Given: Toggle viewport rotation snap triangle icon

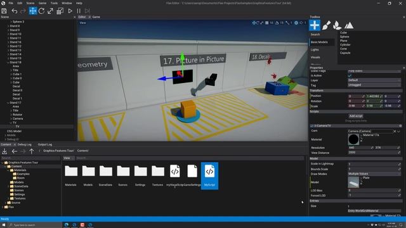Looking at the screenshot, I should point(277,23).
